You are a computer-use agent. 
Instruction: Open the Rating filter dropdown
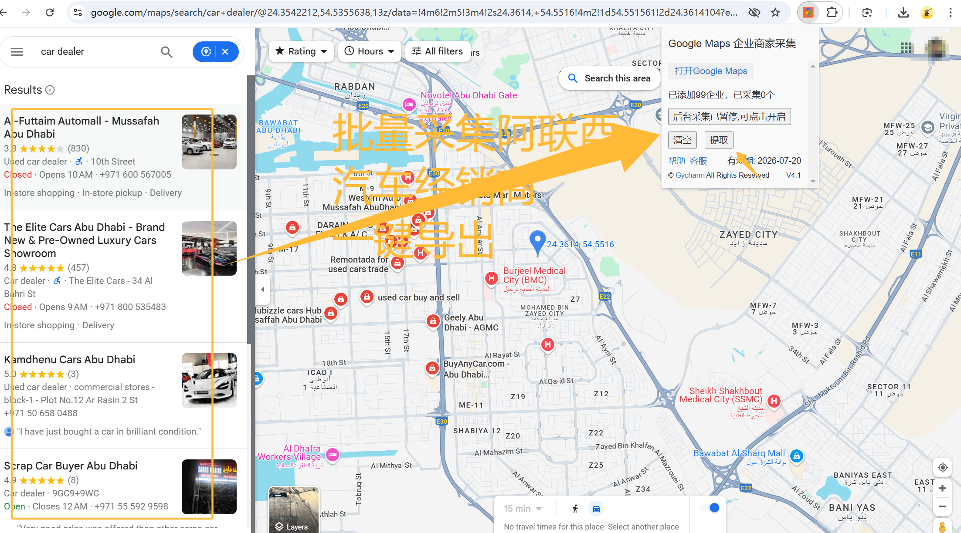[302, 51]
